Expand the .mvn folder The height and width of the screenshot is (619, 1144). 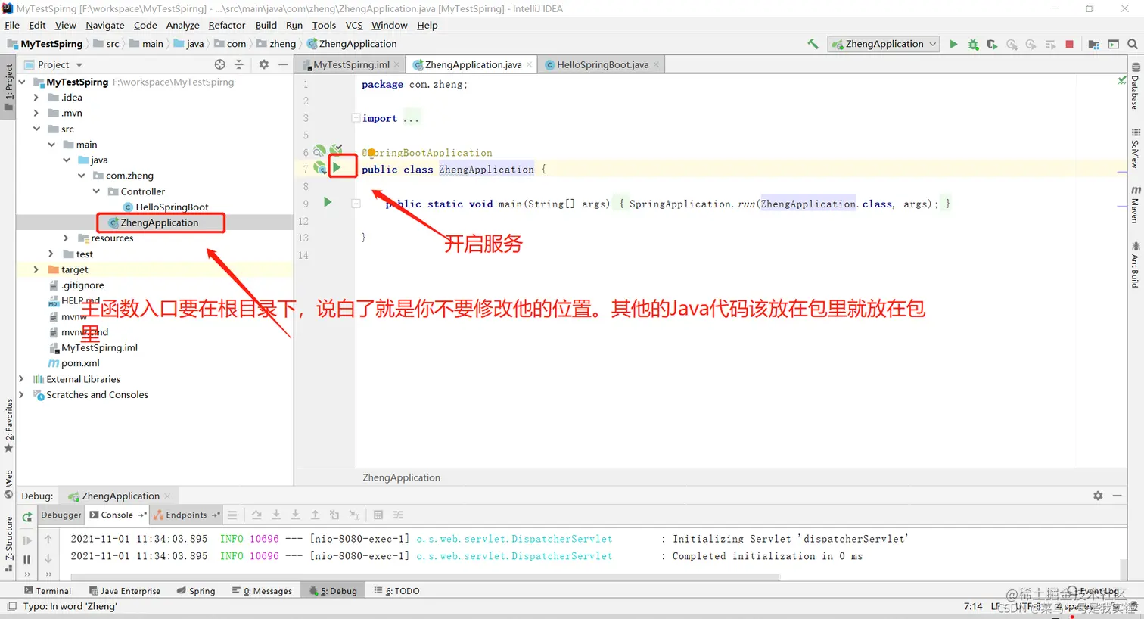click(36, 113)
